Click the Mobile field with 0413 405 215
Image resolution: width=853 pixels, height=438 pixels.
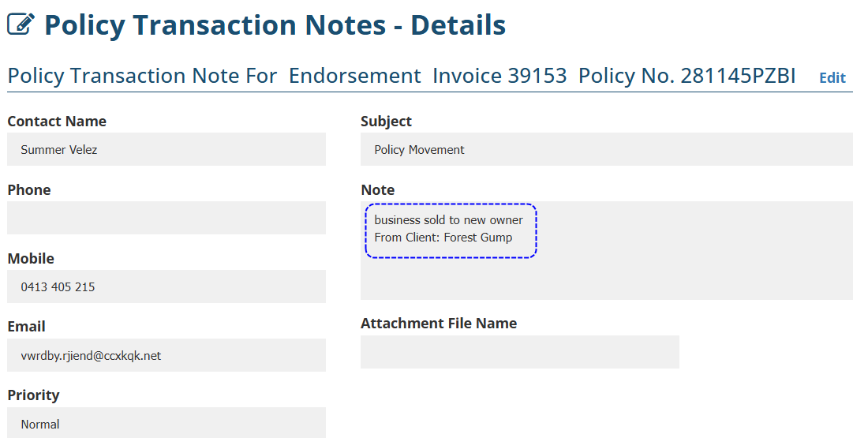pyautogui.click(x=166, y=286)
